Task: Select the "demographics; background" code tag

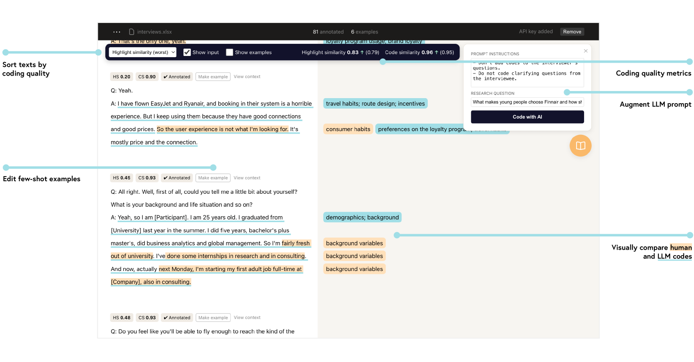Action: point(362,217)
